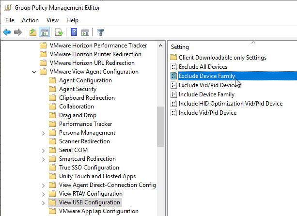The height and width of the screenshot is (216, 297).
Task: Click the Client Downloadable only Settings folder icon
Action: coord(173,57)
